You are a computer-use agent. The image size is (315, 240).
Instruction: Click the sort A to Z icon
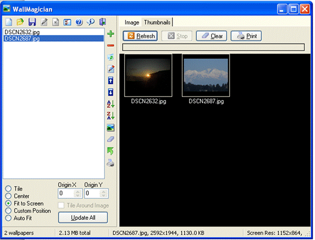coord(111,104)
